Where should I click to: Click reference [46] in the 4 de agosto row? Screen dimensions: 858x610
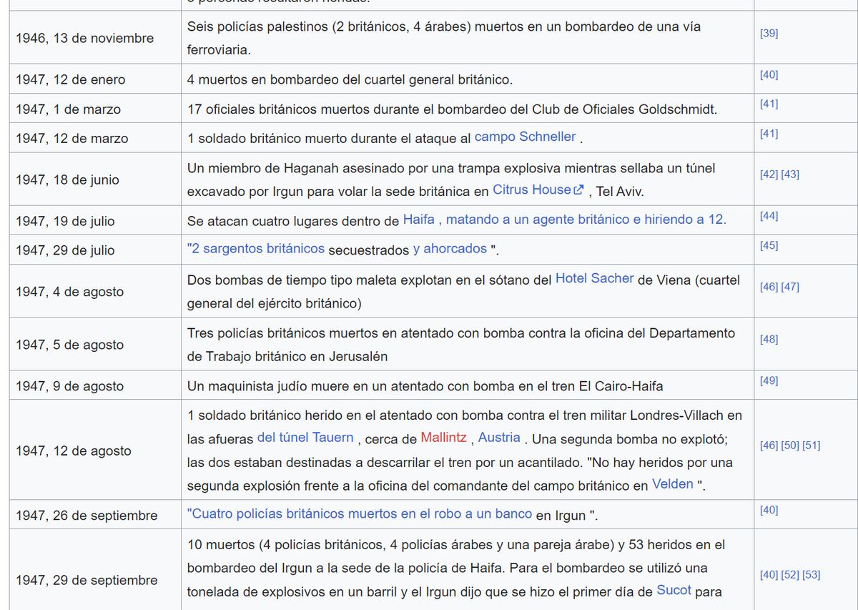tap(769, 287)
